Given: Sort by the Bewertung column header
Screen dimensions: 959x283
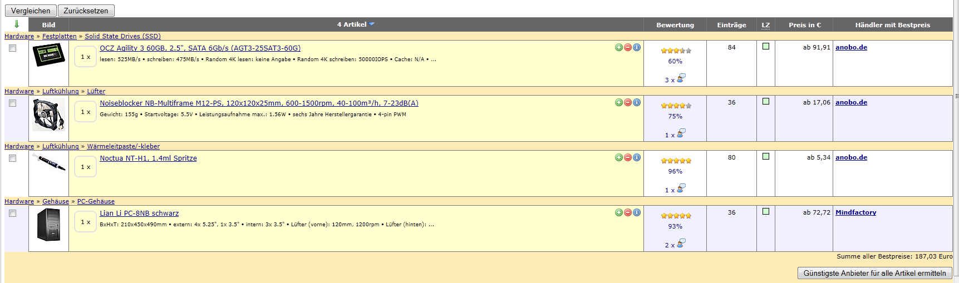Looking at the screenshot, I should (x=675, y=25).
